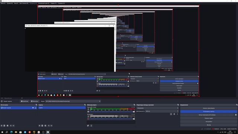Open Настройки from the Controls dock
Viewport: 238px width, 134px height.
209,122
